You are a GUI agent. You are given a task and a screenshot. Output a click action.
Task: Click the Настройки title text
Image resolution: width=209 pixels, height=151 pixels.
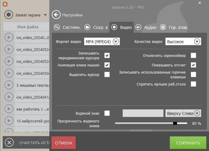(x=72, y=15)
